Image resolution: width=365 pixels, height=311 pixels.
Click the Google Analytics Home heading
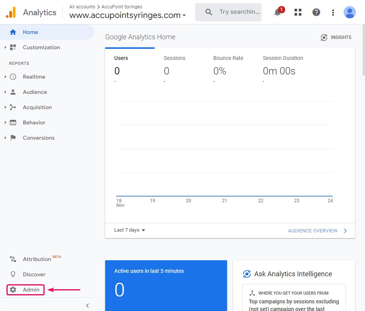[x=140, y=37]
